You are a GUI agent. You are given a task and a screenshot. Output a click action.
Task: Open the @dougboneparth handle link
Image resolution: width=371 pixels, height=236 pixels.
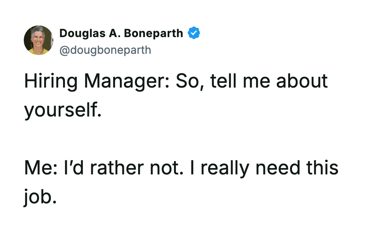(105, 50)
